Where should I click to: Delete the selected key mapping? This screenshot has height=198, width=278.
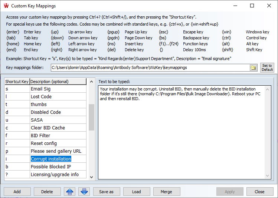pos(47,192)
